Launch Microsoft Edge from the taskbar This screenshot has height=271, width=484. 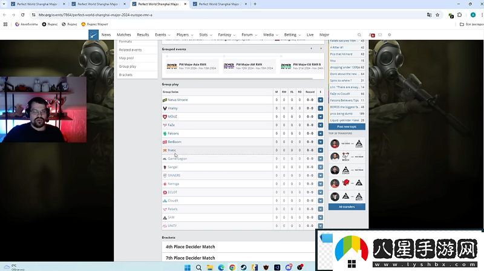click(221, 267)
